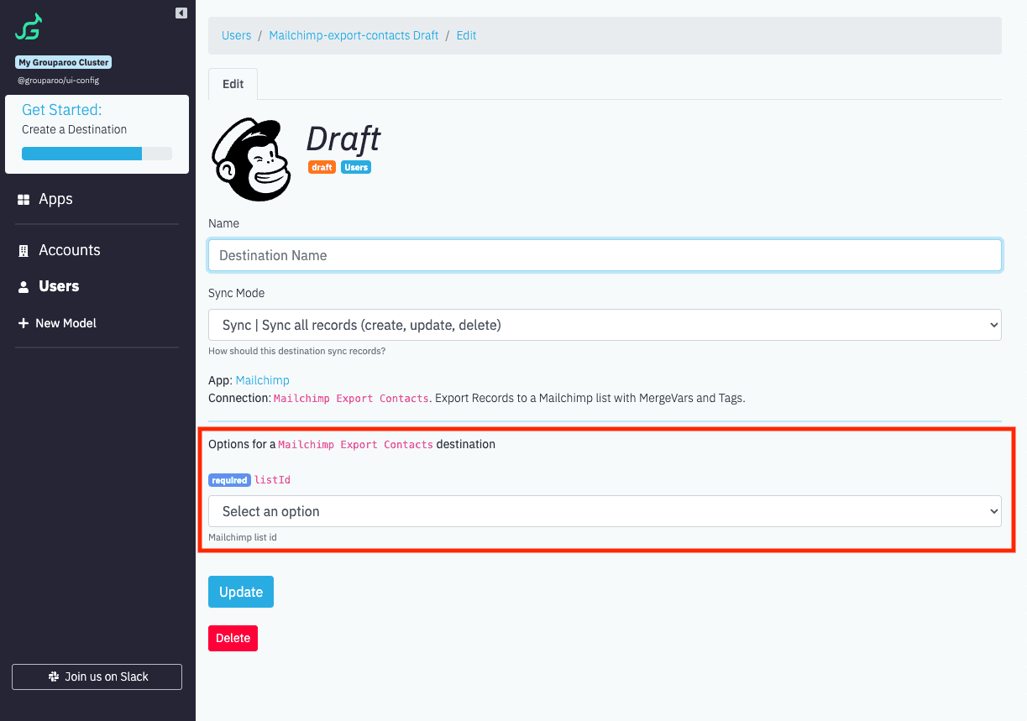Viewport: 1027px width, 721px height.
Task: Click the How should this destination sync records? text
Action: pyautogui.click(x=296, y=351)
